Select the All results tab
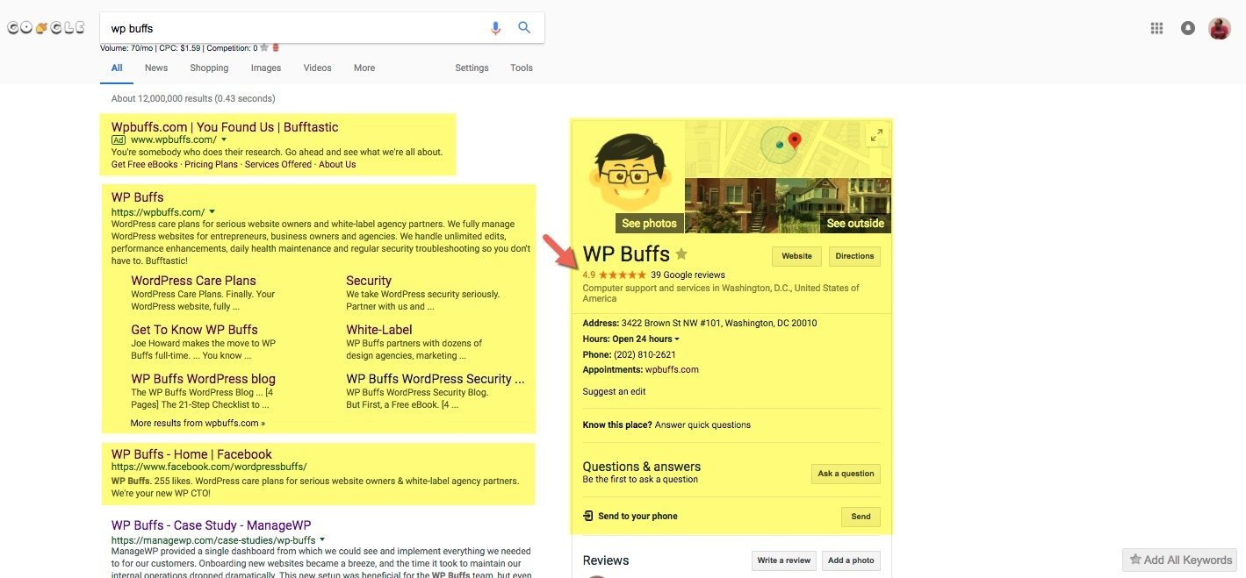1246x578 pixels. click(x=117, y=68)
